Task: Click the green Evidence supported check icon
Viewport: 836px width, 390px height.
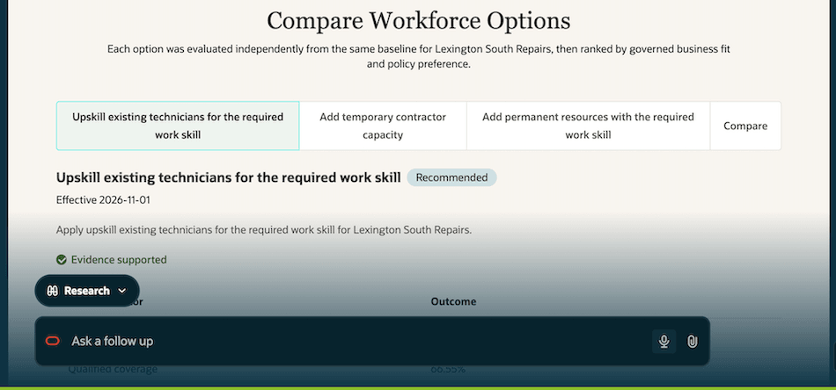Action: coord(62,260)
